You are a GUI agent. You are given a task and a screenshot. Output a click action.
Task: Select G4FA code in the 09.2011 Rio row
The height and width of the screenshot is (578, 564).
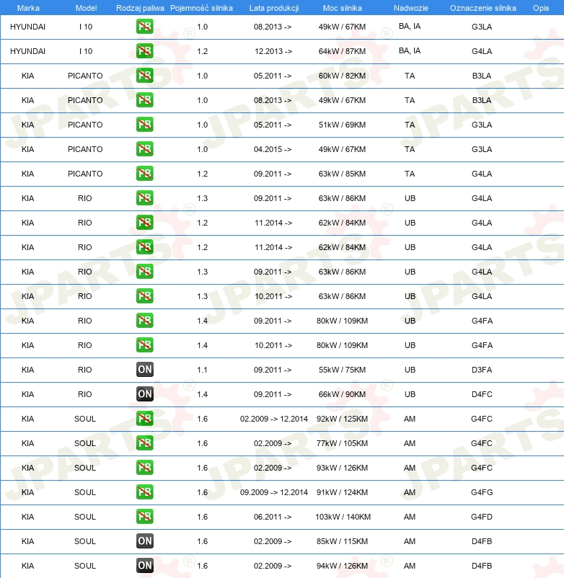point(482,321)
